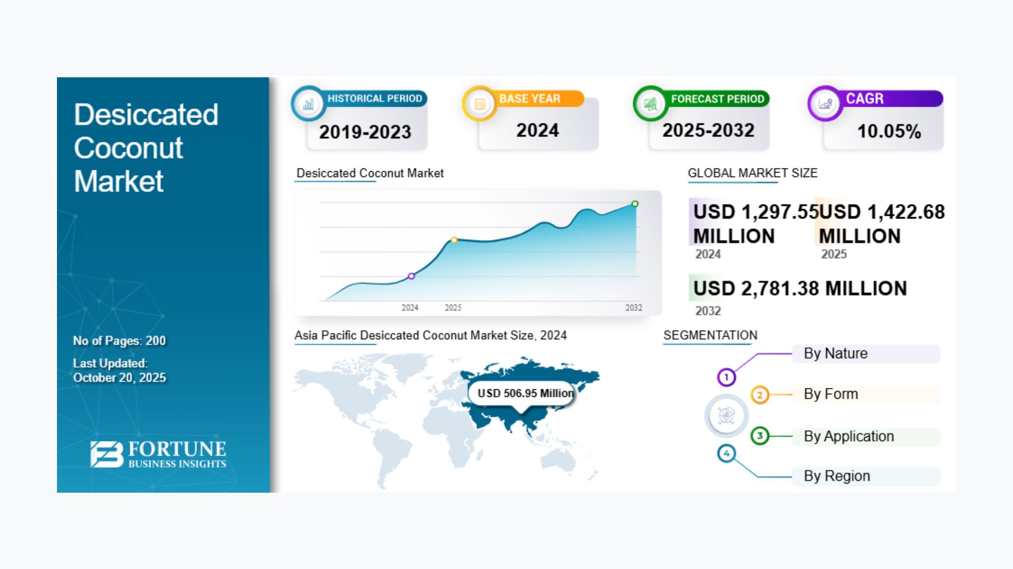Click the yellow 2025 marker on chart
Image resolution: width=1013 pixels, height=569 pixels.
tap(454, 240)
